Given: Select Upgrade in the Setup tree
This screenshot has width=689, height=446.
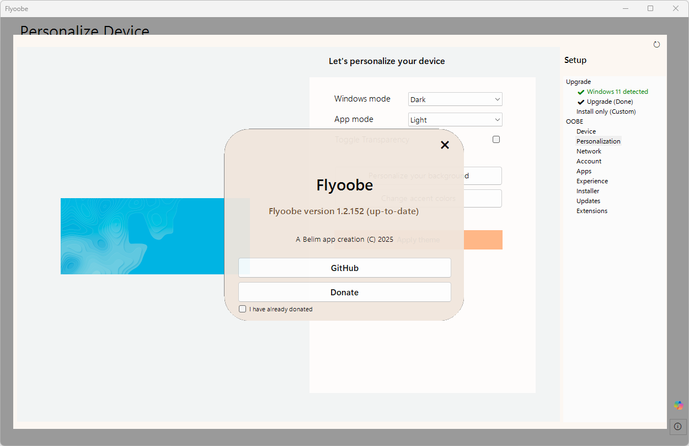Looking at the screenshot, I should tap(578, 82).
